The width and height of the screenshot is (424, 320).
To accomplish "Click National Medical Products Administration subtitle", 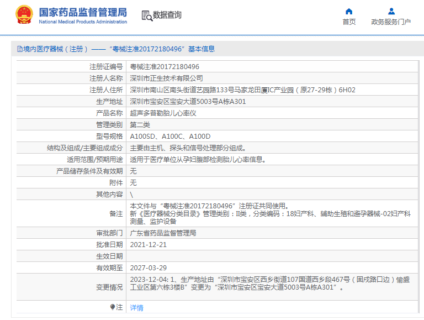I will click(x=83, y=22).
